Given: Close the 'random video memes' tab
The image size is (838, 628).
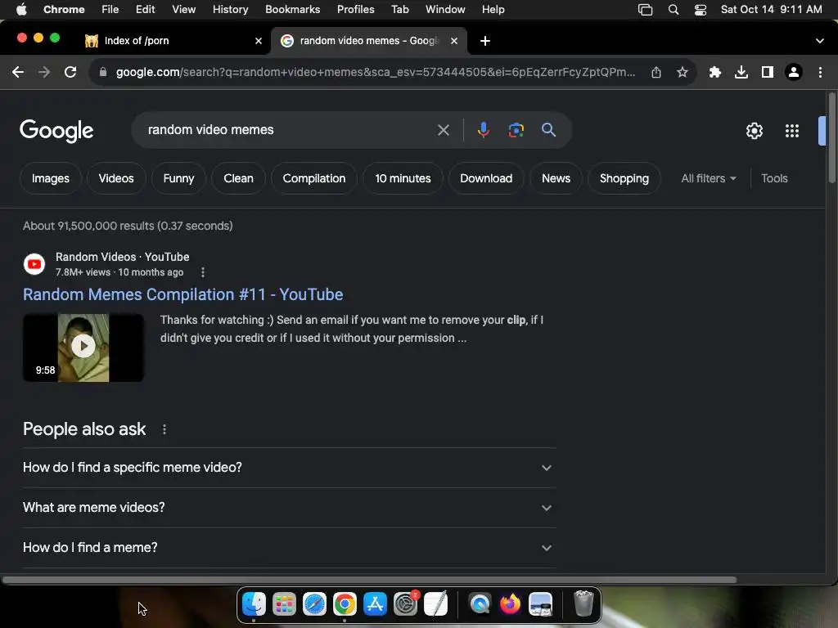Looking at the screenshot, I should (x=453, y=41).
